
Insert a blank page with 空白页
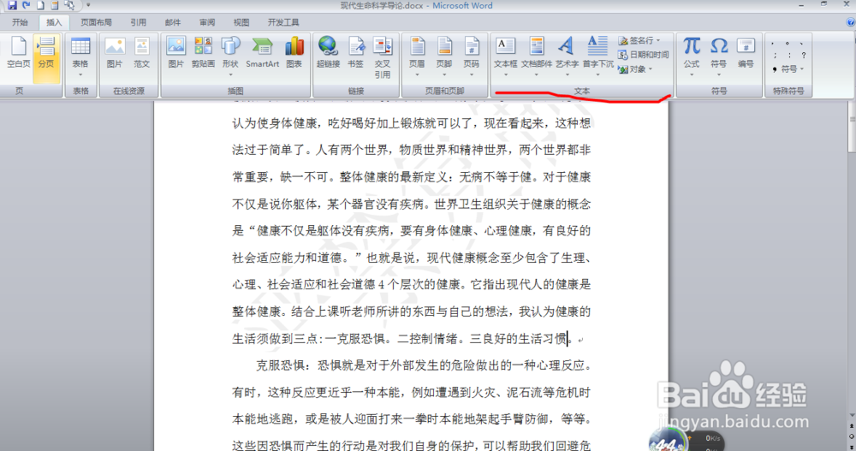19,53
